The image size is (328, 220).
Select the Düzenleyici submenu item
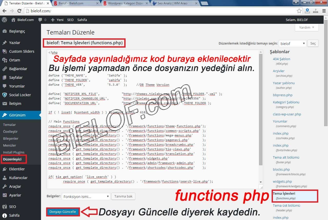[12, 159]
